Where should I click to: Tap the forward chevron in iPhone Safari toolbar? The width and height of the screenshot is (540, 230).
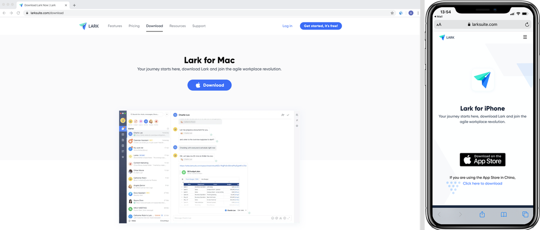pyautogui.click(x=460, y=214)
